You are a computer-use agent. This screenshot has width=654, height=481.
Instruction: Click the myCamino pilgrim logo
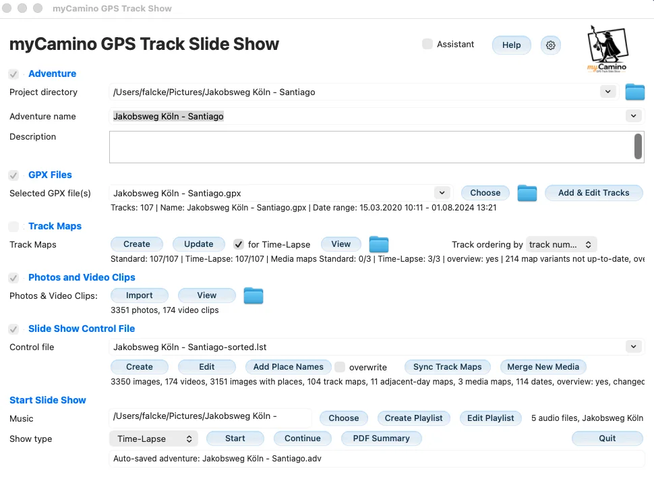(607, 49)
